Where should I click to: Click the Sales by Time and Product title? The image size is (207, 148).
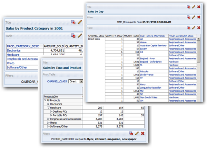coord(62,68)
